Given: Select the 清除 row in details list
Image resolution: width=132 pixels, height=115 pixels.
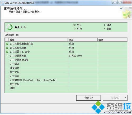Looking at the screenshot, I should (x=66, y=88).
